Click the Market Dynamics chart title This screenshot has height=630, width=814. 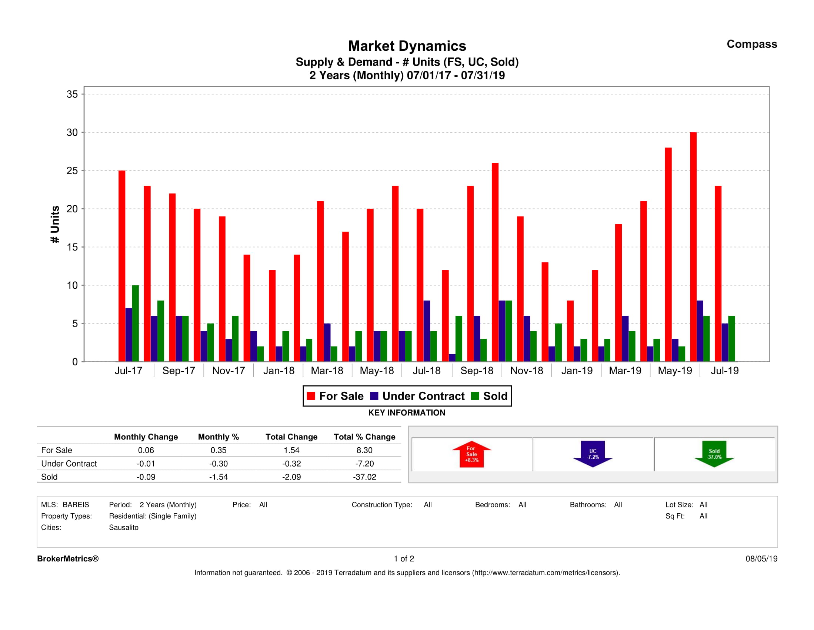point(407,46)
